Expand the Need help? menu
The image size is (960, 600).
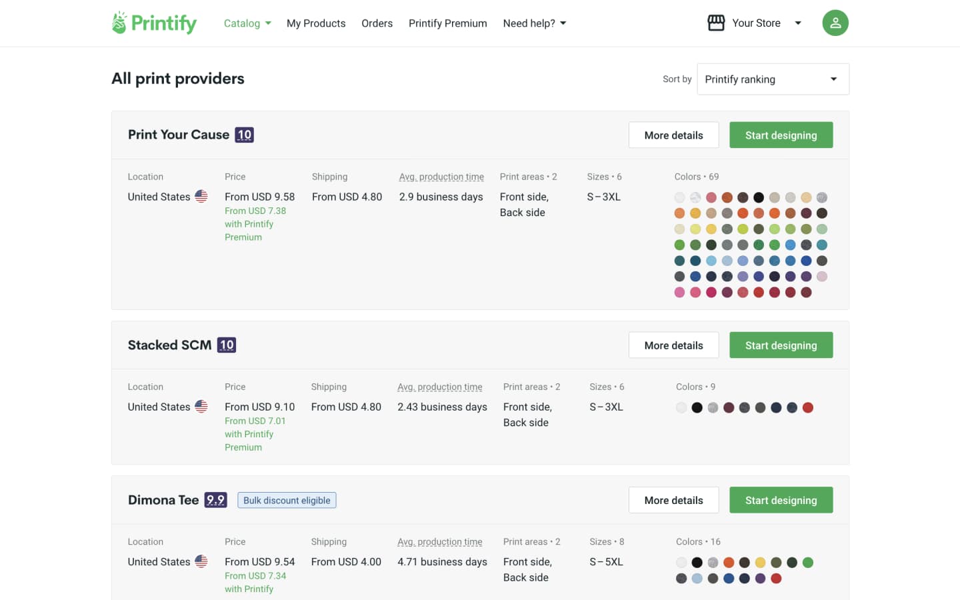click(x=535, y=23)
